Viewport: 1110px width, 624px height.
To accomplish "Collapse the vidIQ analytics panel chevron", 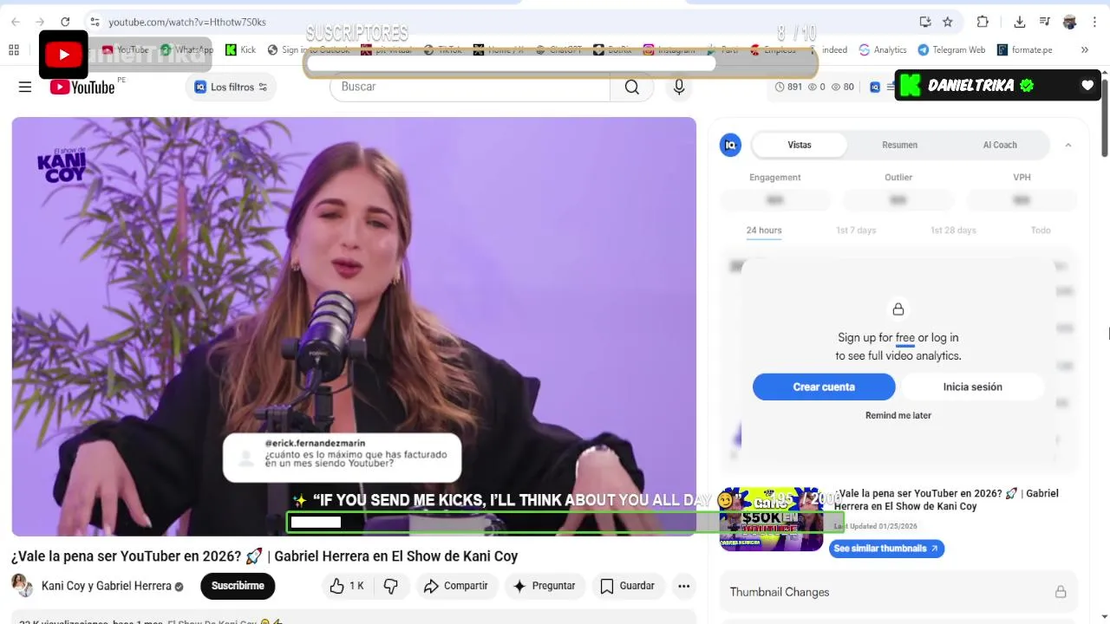I will [x=1068, y=145].
